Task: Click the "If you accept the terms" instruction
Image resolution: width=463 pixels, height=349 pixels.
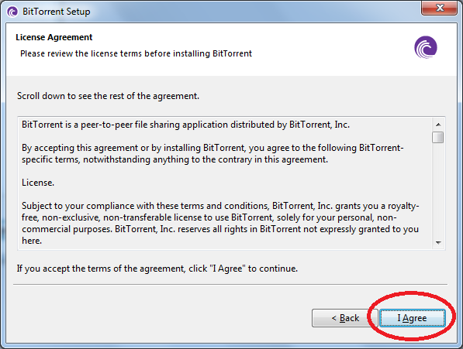Action: [157, 269]
